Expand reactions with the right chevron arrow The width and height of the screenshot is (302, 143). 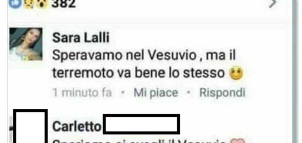pos(273,3)
